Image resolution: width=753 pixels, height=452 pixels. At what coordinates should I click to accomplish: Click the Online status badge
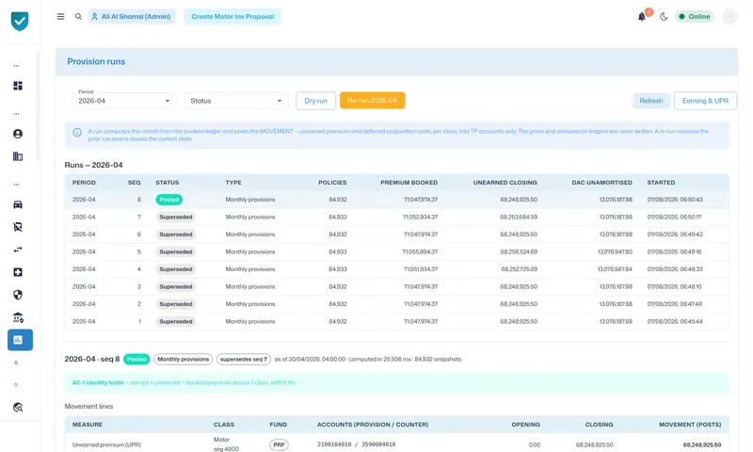695,16
